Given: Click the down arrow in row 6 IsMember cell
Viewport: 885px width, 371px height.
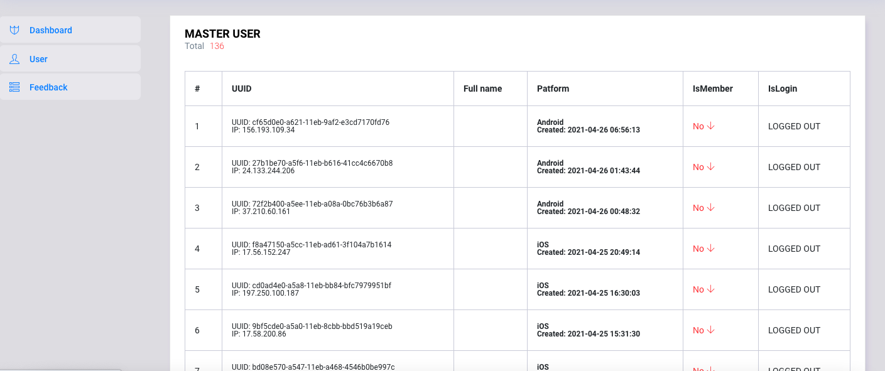Looking at the screenshot, I should point(711,330).
